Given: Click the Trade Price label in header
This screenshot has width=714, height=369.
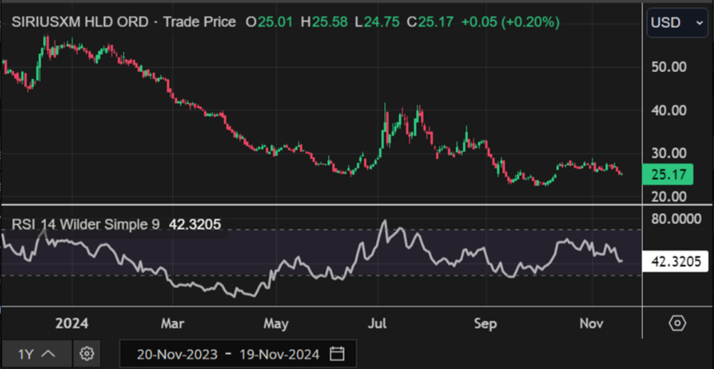Looking at the screenshot, I should pyautogui.click(x=199, y=22).
